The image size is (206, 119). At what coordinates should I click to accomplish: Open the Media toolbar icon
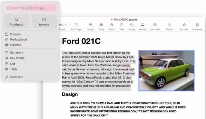click(143, 25)
